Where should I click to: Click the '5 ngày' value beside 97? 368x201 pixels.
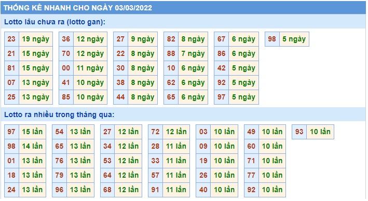(243, 97)
